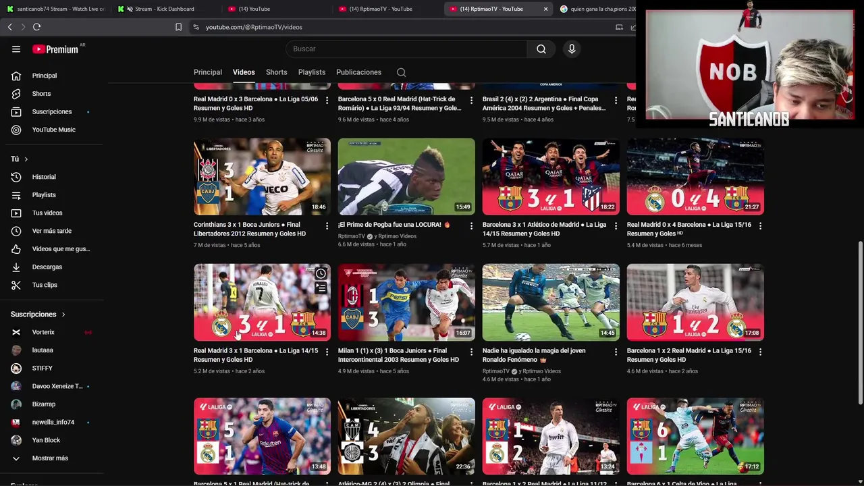Select the Videos channel tab

tap(244, 72)
